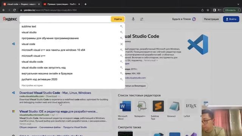The height and width of the screenshot is (136, 242).
Task: Open the tab search dropdown chevron
Action: (238, 4)
